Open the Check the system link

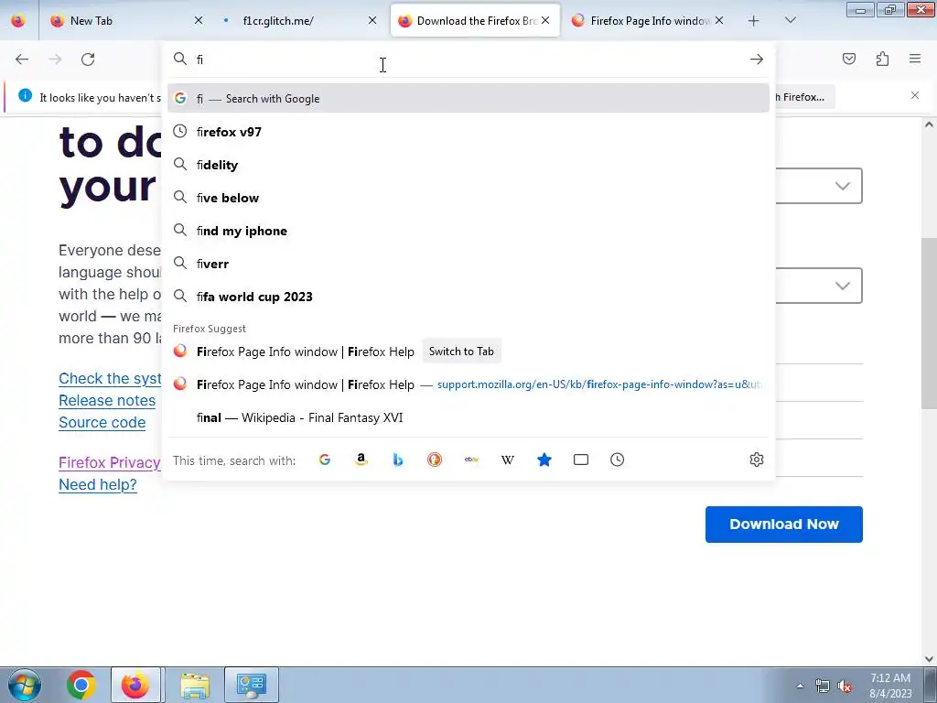point(110,378)
